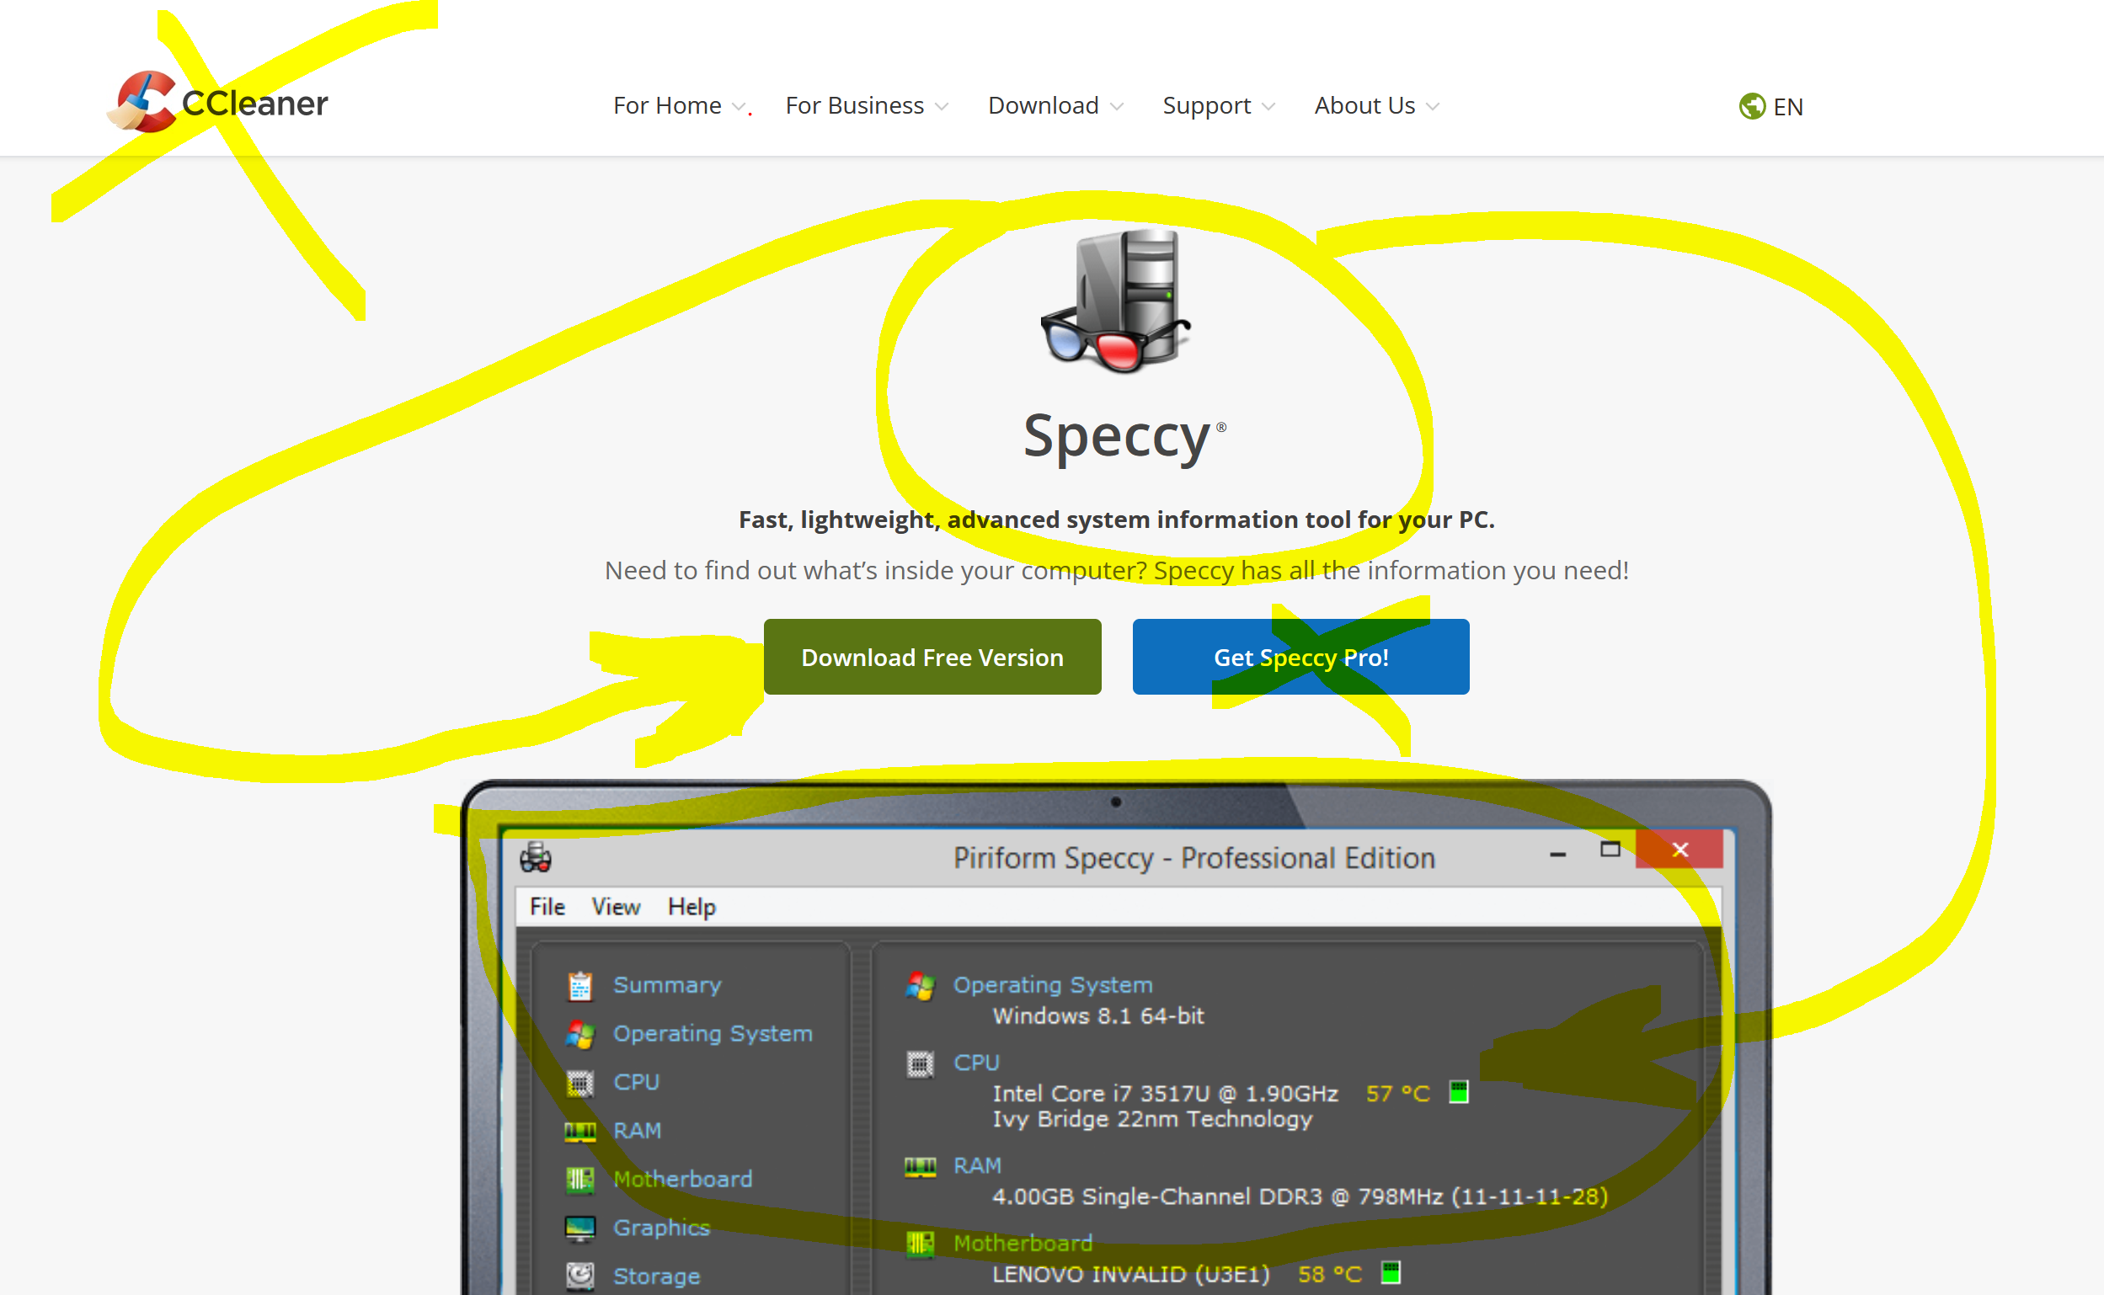The image size is (2104, 1295).
Task: Click the green globe language icon
Action: (1752, 106)
